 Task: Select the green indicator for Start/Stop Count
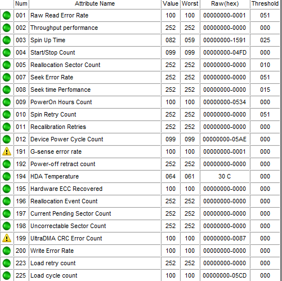pos(7,52)
